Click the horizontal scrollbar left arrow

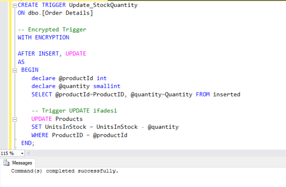28,153
